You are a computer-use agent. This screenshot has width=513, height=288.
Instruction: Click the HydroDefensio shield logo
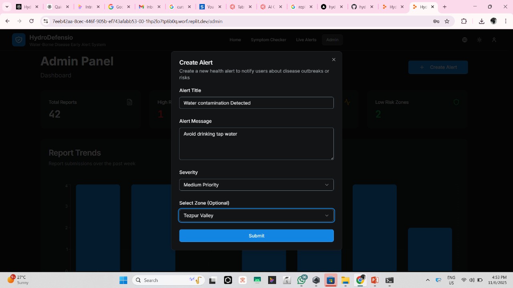pyautogui.click(x=18, y=40)
